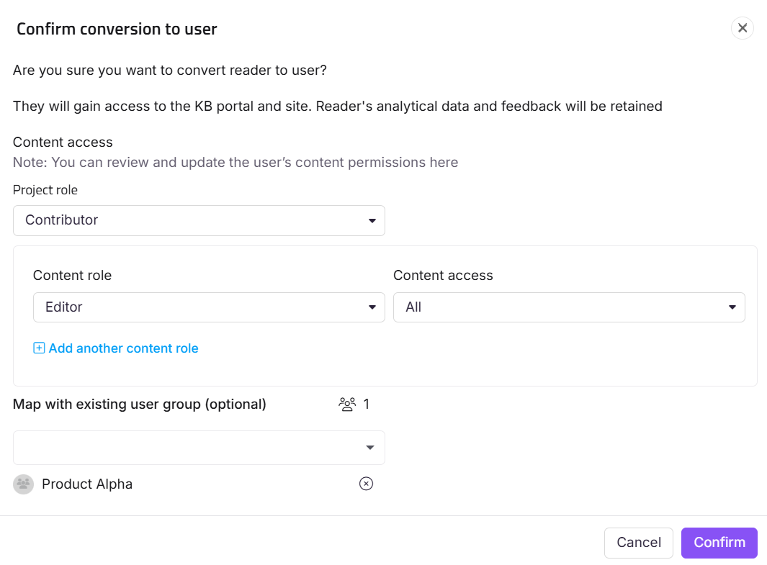
Task: Select the "Product Alpha" group label
Action: coord(87,484)
